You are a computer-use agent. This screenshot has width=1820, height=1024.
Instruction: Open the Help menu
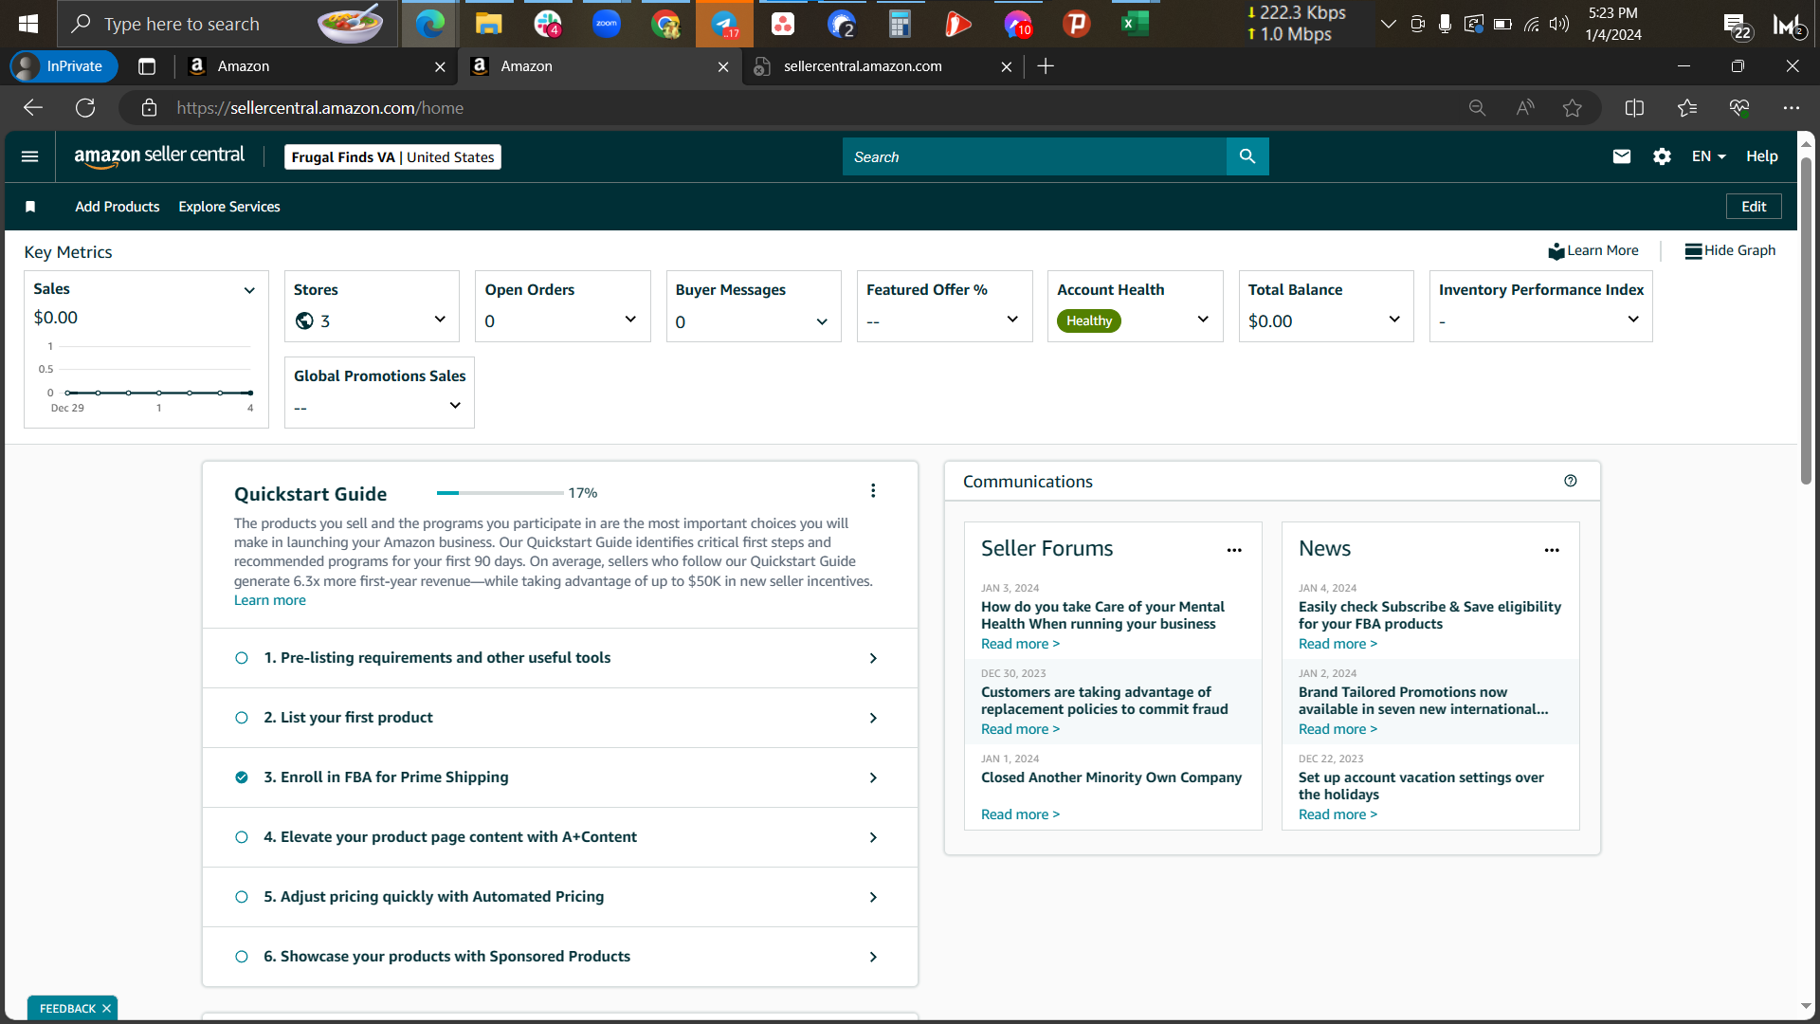(1762, 156)
